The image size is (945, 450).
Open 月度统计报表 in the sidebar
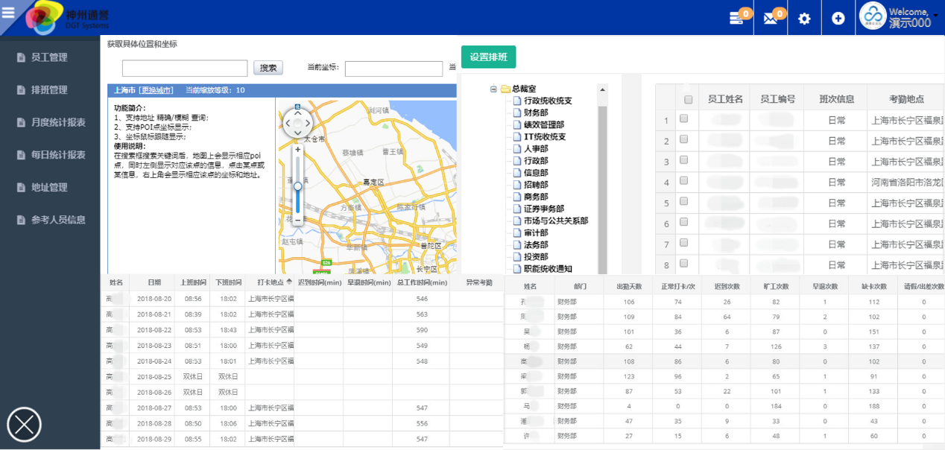click(57, 122)
